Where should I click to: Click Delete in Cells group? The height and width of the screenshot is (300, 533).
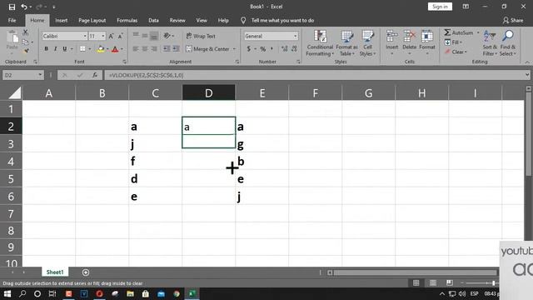[x=409, y=42]
